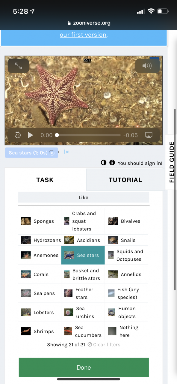Switch to the TASK tab

[x=45, y=180]
